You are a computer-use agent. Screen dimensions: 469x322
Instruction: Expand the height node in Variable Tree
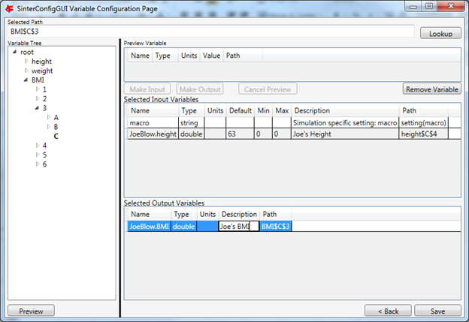pyautogui.click(x=26, y=61)
